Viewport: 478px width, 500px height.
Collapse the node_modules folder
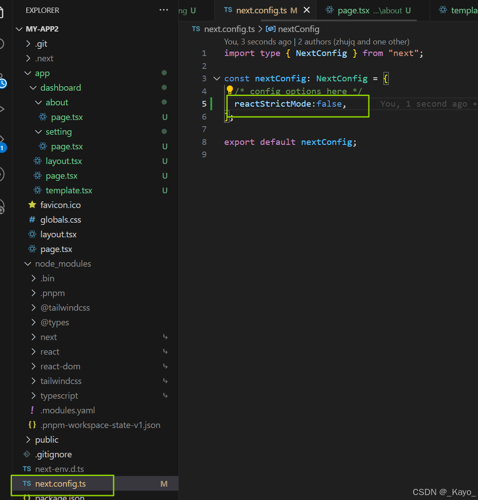click(28, 264)
